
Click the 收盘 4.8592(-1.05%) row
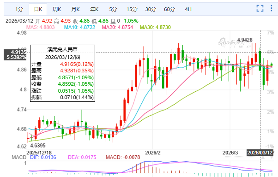(x=62, y=84)
